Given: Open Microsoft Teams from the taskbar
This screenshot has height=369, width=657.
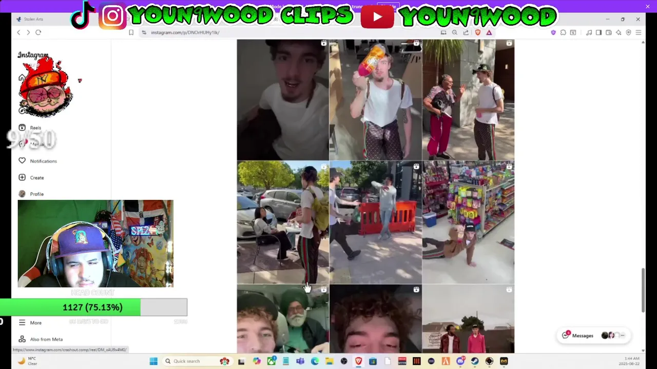Looking at the screenshot, I should point(300,361).
